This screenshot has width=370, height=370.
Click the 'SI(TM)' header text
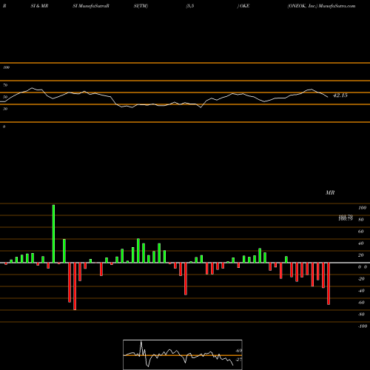pyautogui.click(x=141, y=6)
